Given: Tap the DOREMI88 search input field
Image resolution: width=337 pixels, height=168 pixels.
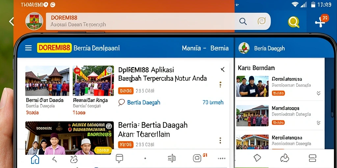Looking at the screenshot, I should coord(158,21).
